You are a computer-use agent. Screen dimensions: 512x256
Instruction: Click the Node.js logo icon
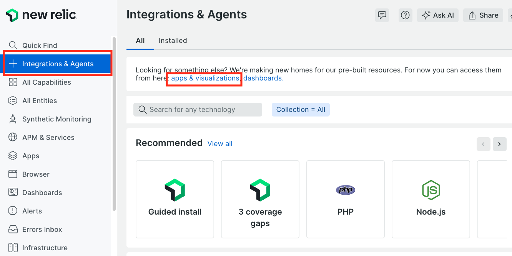431,190
